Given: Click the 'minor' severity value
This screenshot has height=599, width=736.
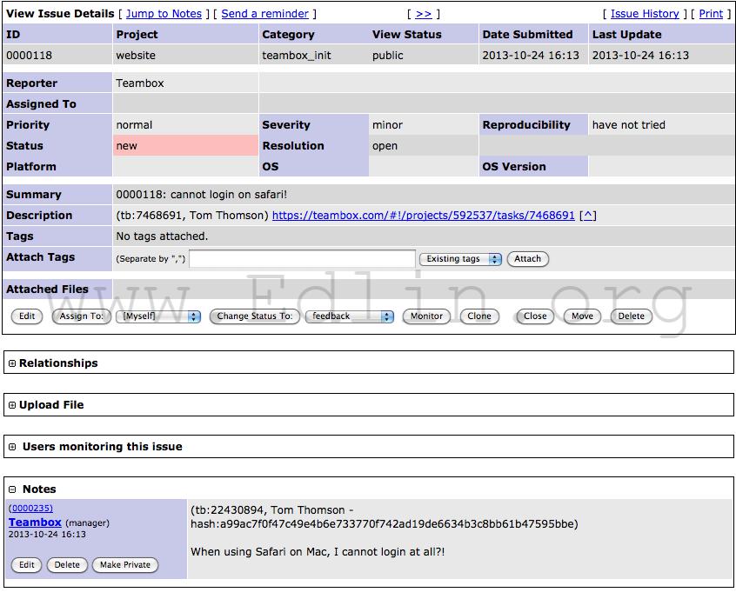Looking at the screenshot, I should (x=387, y=125).
